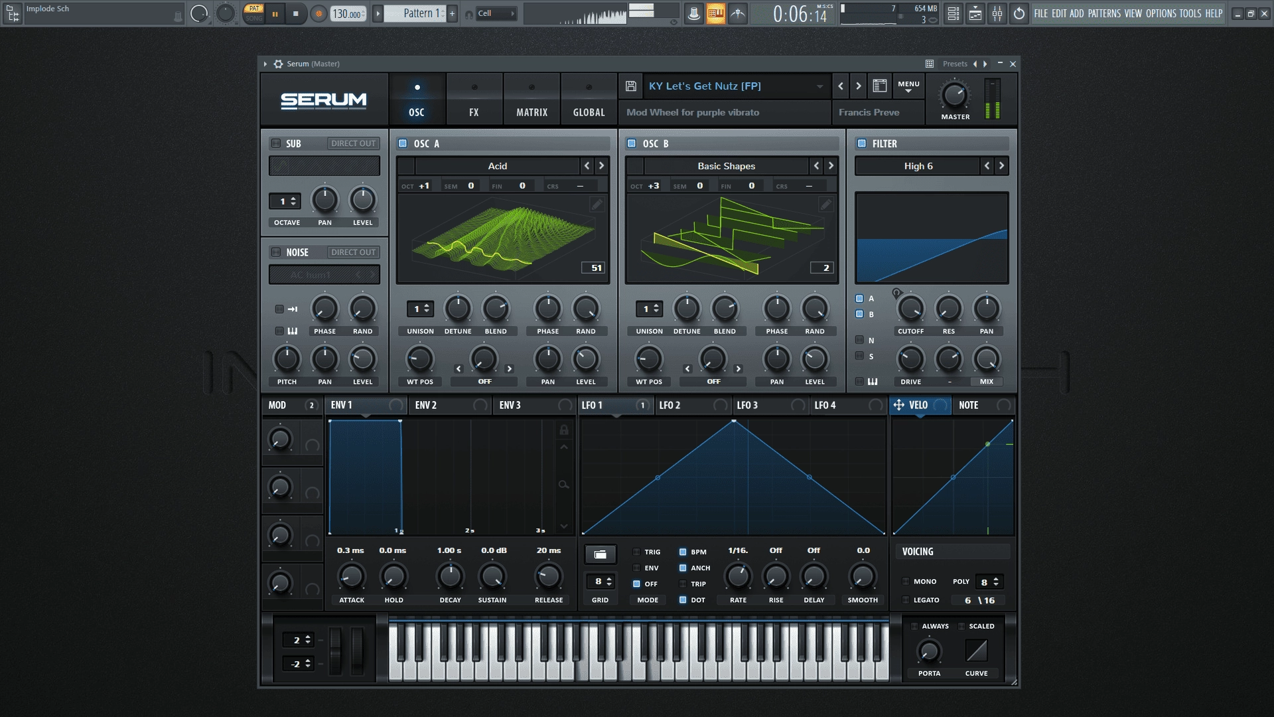The width and height of the screenshot is (1274, 717).
Task: Toggle the OSC B enable checkbox
Action: coord(632,143)
